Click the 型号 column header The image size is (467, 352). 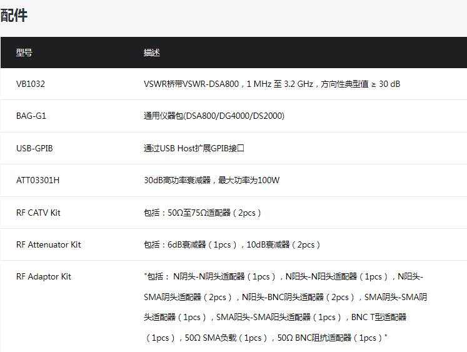(24, 53)
